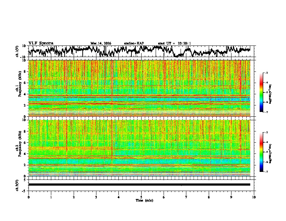
Task: Click time axis tick label "0"
Action: tap(29, 197)
